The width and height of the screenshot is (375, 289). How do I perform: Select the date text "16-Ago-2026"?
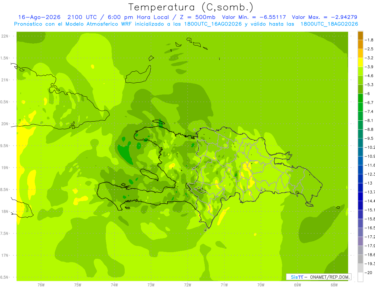[39, 17]
